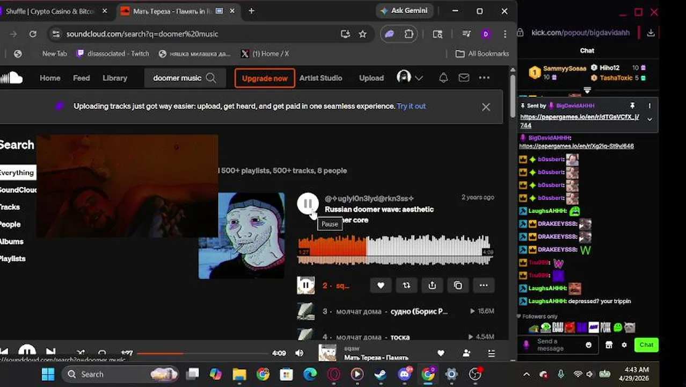Open more options for the doomer playlist
The height and width of the screenshot is (387, 686).
[484, 285]
